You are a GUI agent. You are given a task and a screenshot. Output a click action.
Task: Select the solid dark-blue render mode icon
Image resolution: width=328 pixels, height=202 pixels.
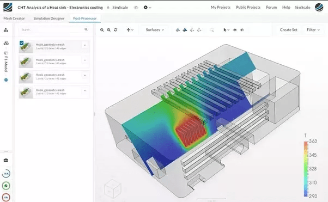pyautogui.click(x=185, y=30)
